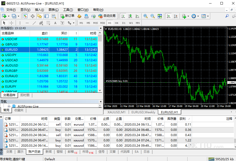Expand the AUSForex-Live tree node

[9, 106]
